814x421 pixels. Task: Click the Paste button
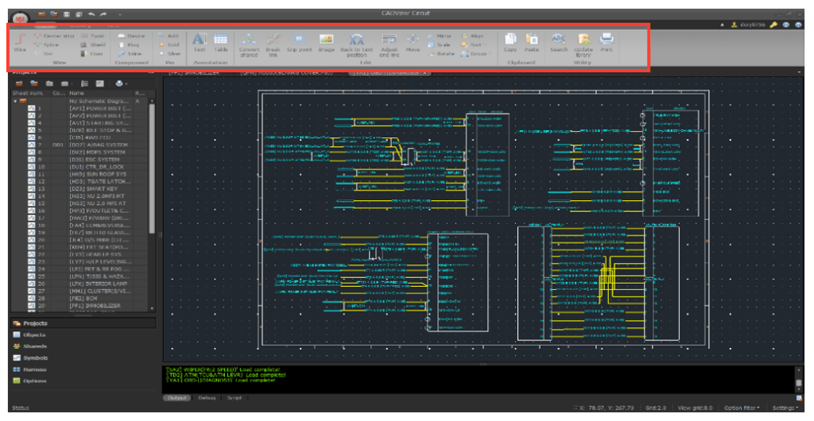click(532, 43)
